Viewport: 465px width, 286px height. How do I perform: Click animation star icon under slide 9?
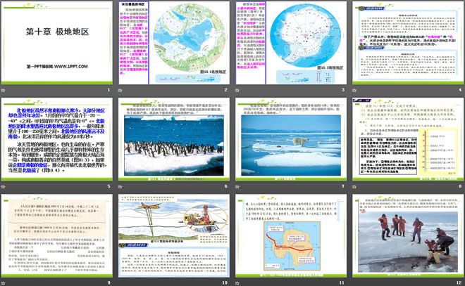[4, 283]
